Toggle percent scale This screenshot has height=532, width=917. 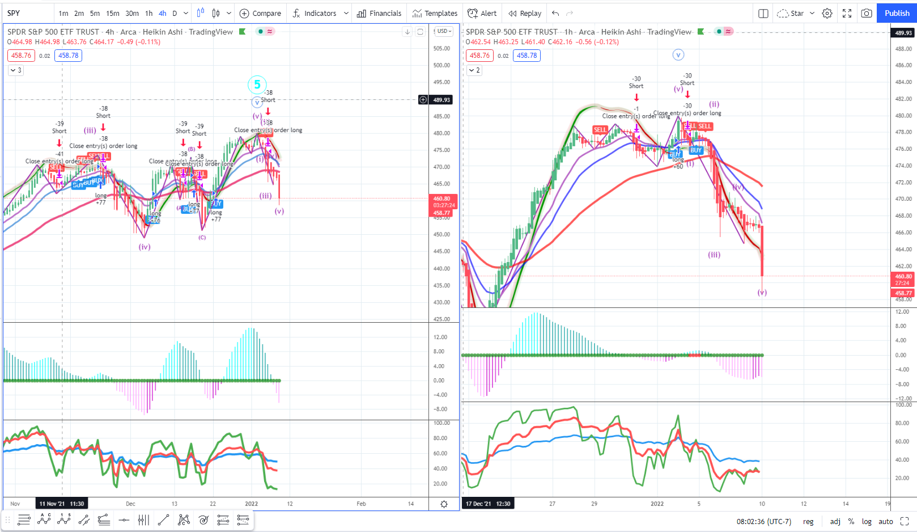pos(851,521)
